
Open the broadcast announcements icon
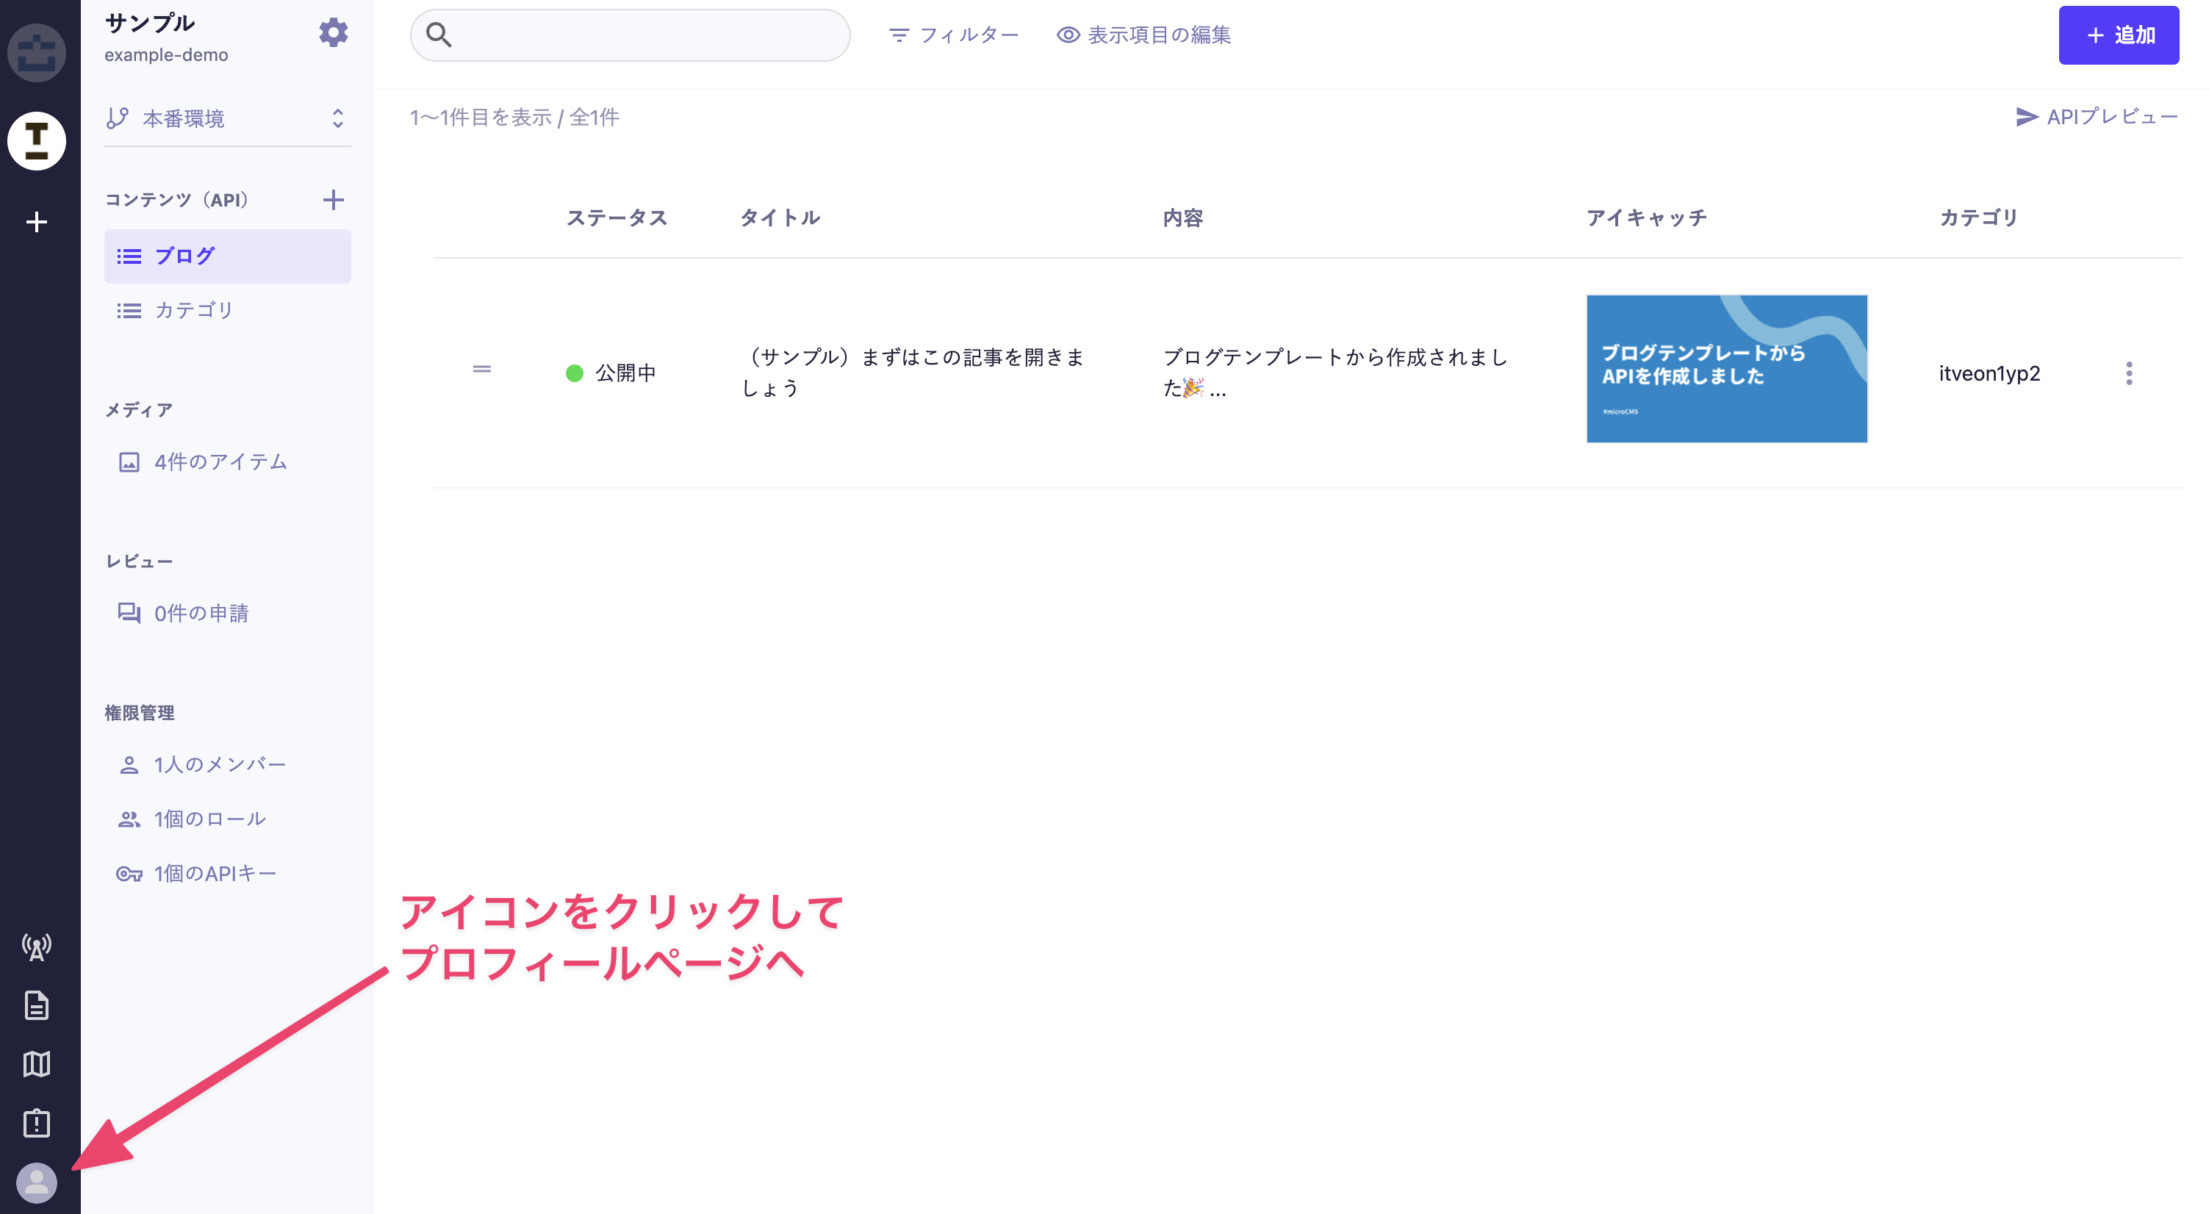pos(37,947)
